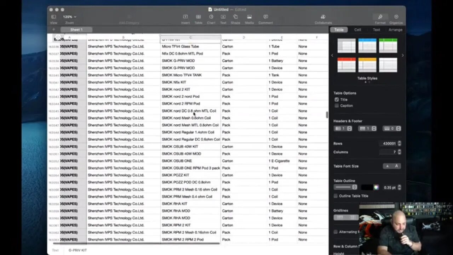Select row header 163350

pos(54,147)
